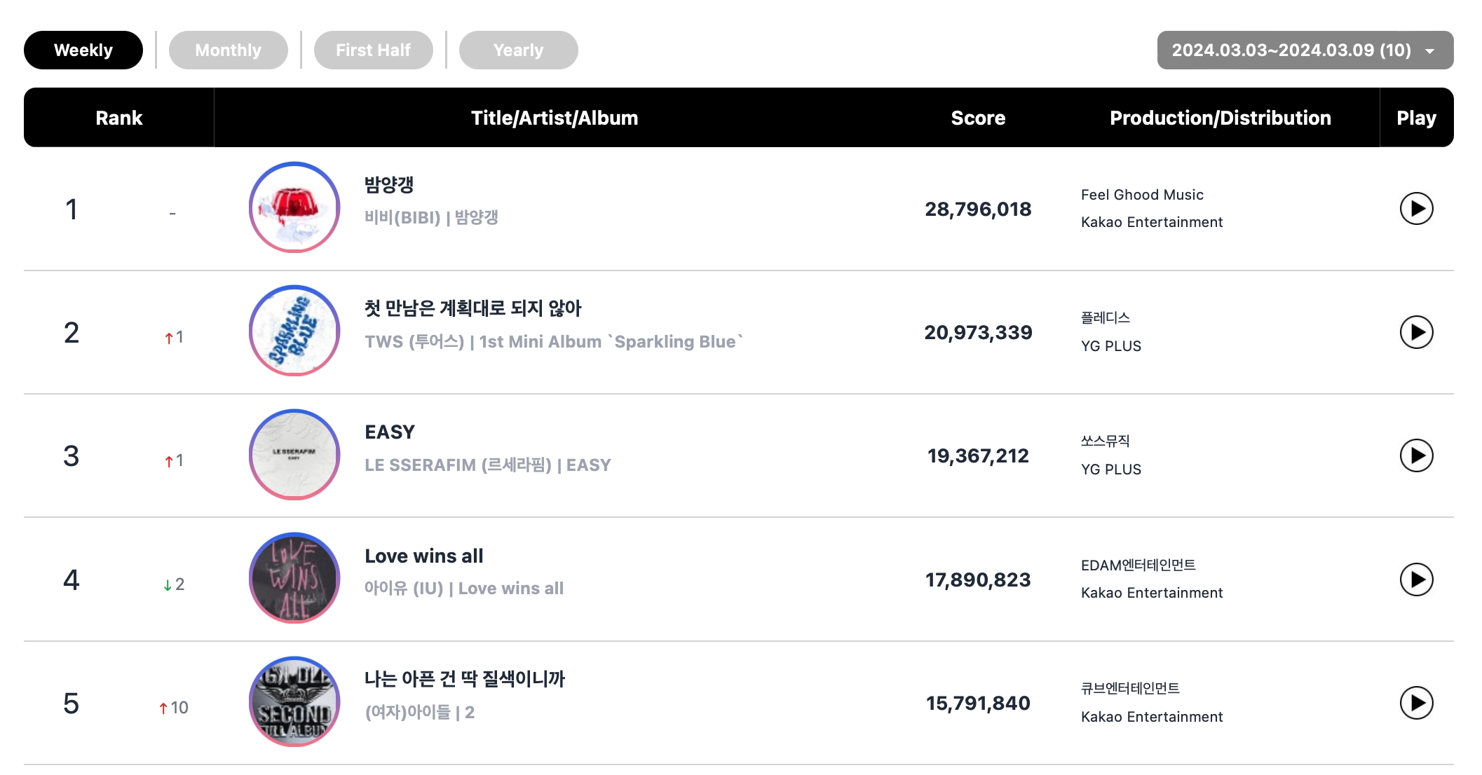The height and width of the screenshot is (775, 1482).
Task: Select the Weekly chart tab
Action: tap(83, 50)
